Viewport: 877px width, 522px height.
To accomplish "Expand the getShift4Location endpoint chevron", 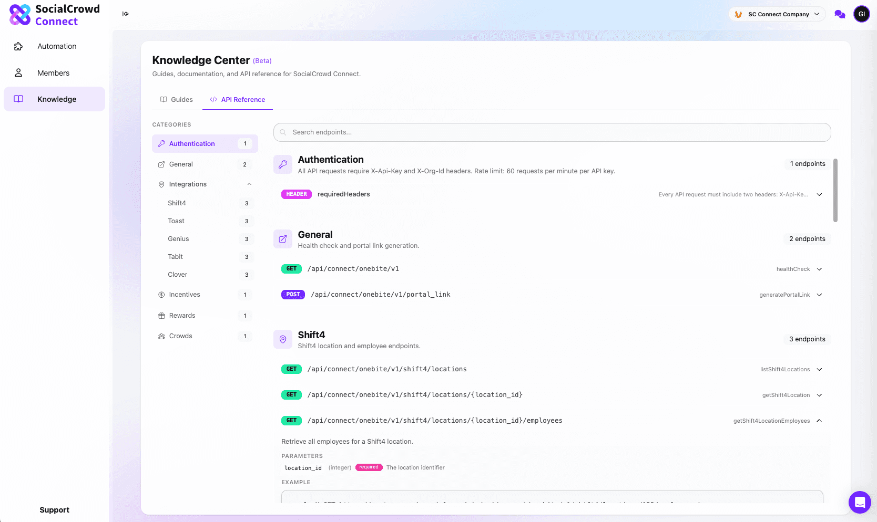I will 819,395.
